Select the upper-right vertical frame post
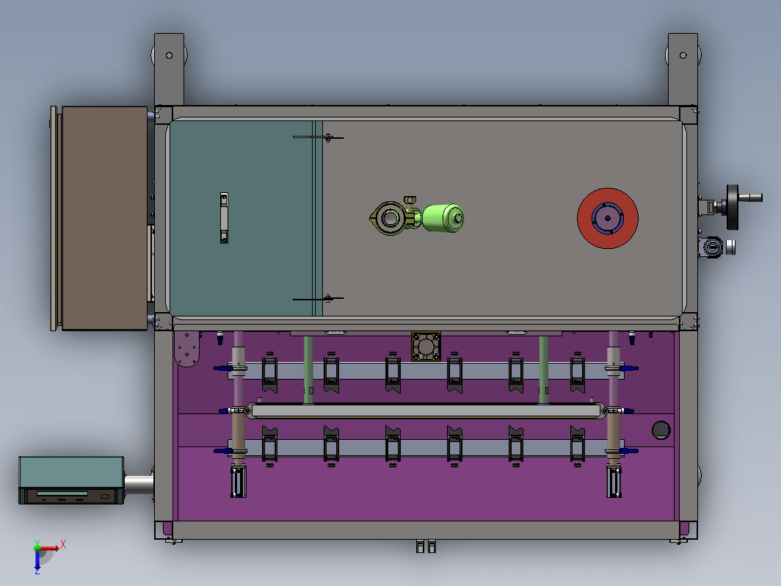781x586 pixels. [x=683, y=69]
